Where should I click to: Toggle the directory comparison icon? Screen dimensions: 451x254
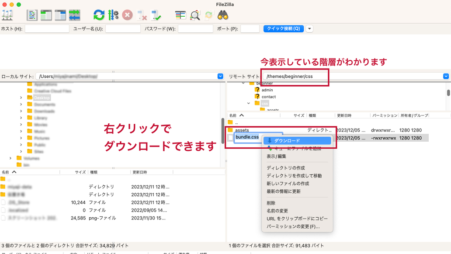pos(195,15)
